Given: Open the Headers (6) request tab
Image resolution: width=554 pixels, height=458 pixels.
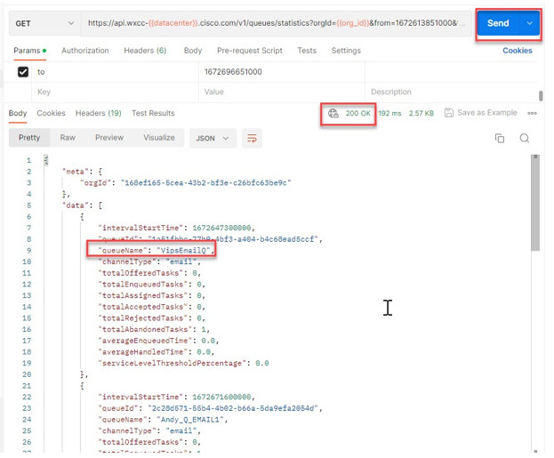Looking at the screenshot, I should pos(145,51).
